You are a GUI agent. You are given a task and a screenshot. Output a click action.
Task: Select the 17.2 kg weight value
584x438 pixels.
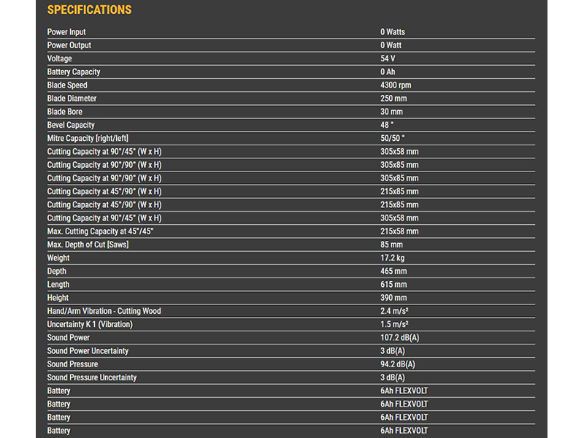pyautogui.click(x=391, y=258)
